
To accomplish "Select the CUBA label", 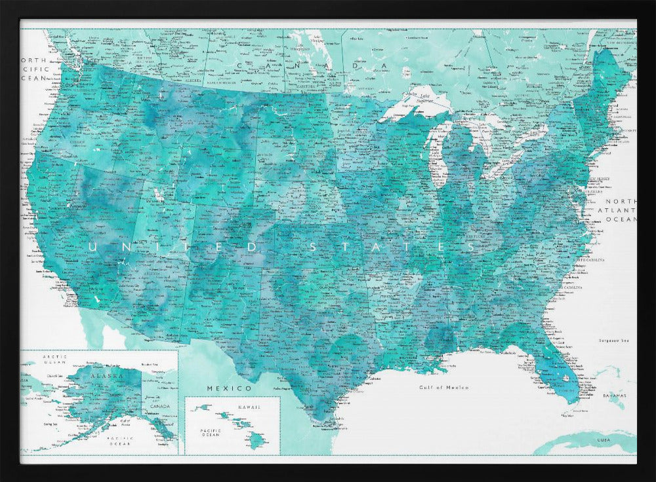I will click(x=607, y=440).
